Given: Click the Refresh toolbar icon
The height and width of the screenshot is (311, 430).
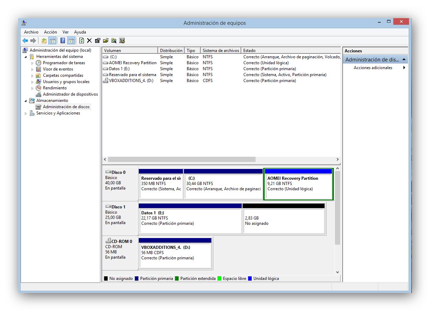Looking at the screenshot, I should tap(81, 40).
